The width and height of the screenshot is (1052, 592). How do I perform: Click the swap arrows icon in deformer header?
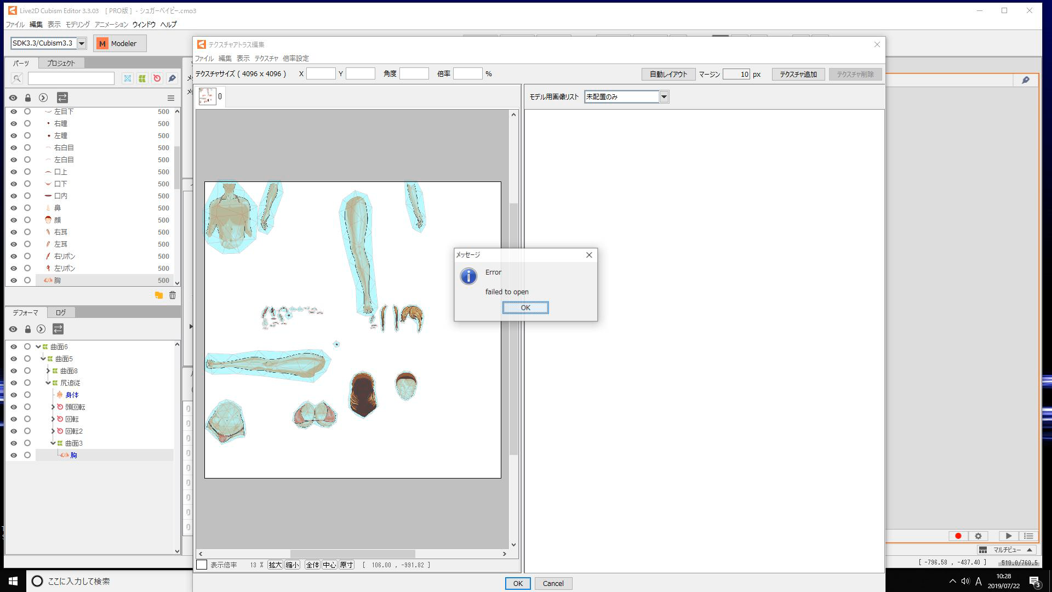[58, 329]
